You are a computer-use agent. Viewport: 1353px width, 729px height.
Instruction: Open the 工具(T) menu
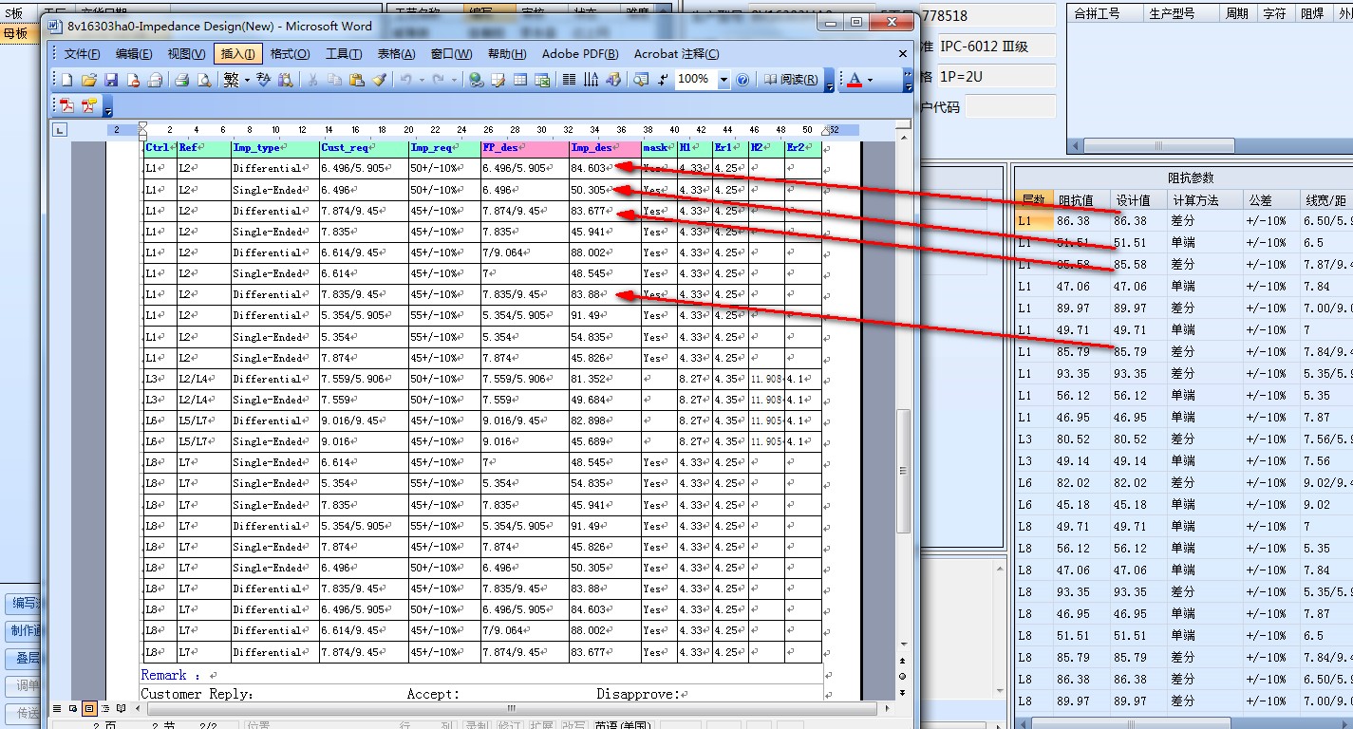point(344,54)
